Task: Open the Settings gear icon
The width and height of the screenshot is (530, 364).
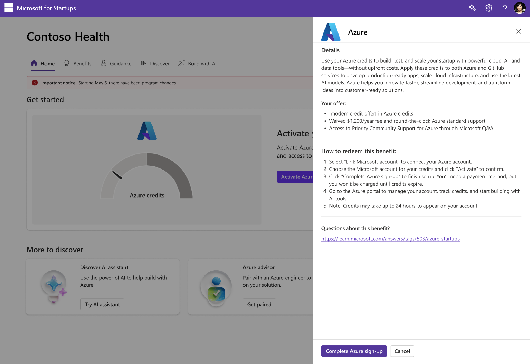Action: tap(489, 8)
